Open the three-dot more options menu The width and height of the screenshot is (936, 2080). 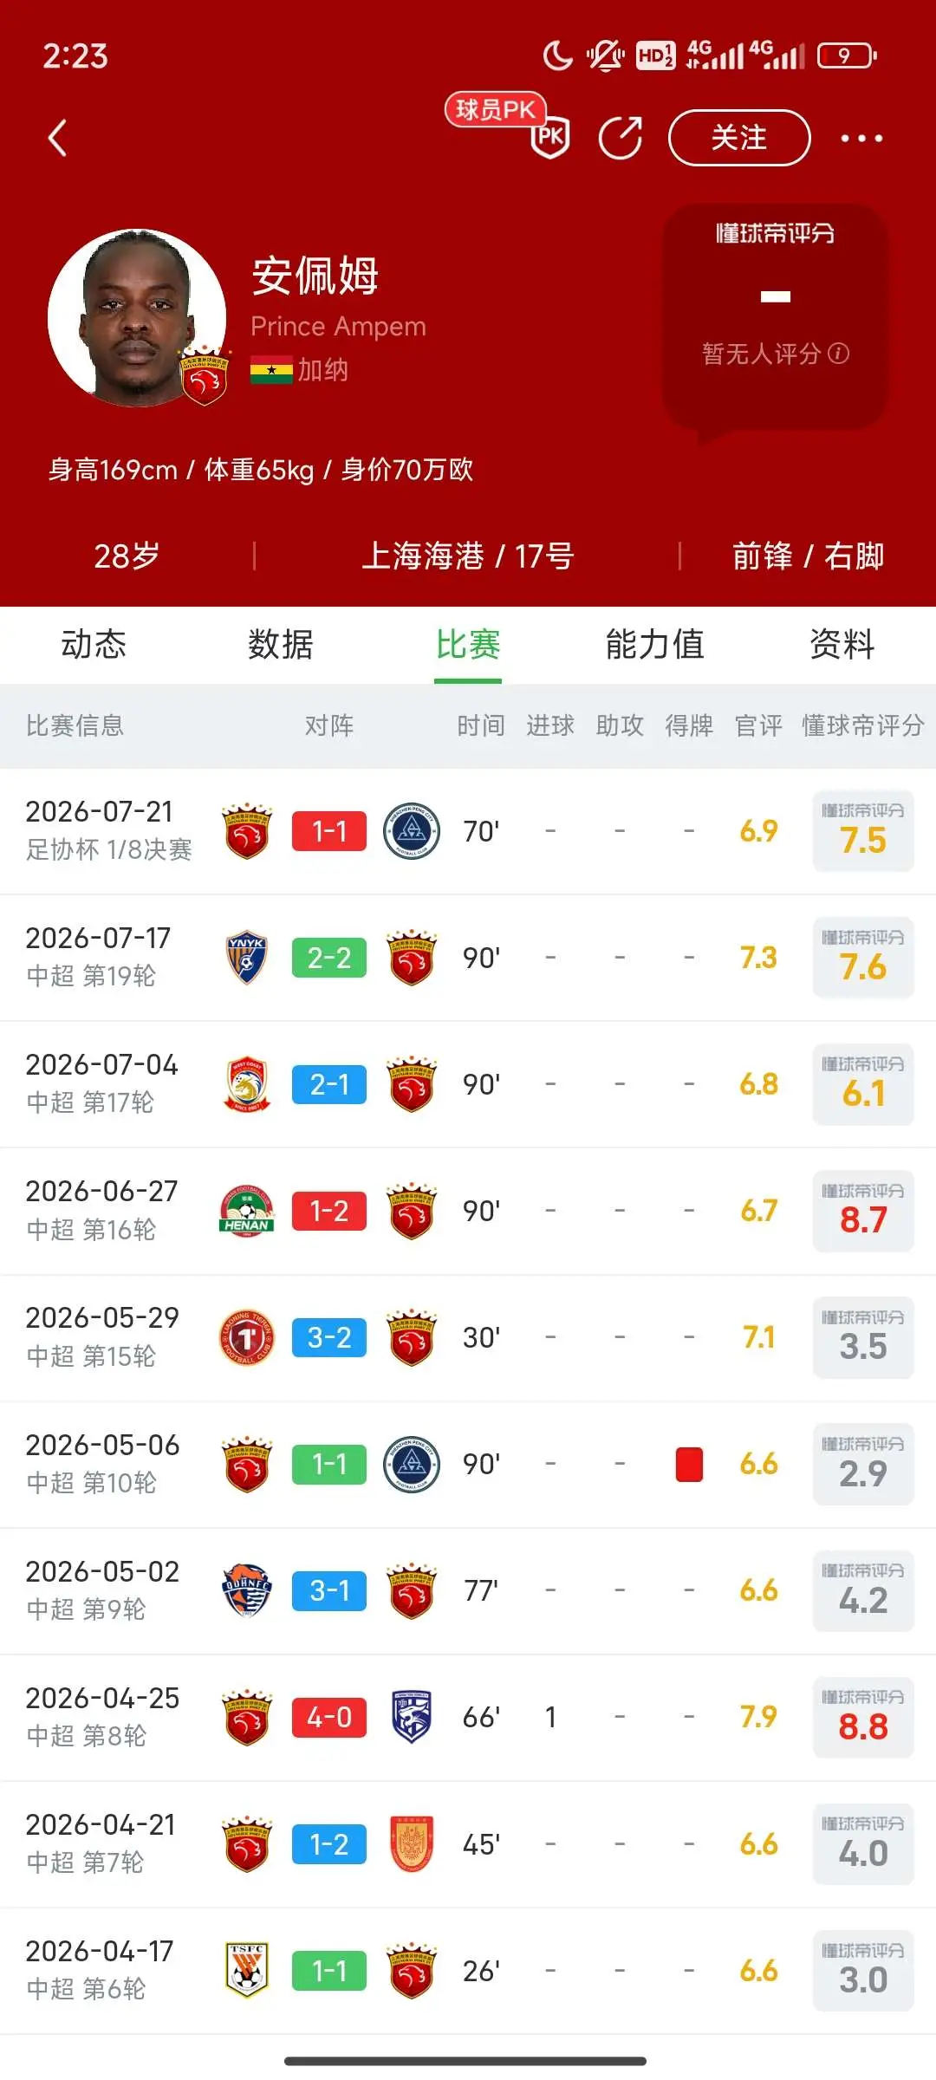(861, 138)
